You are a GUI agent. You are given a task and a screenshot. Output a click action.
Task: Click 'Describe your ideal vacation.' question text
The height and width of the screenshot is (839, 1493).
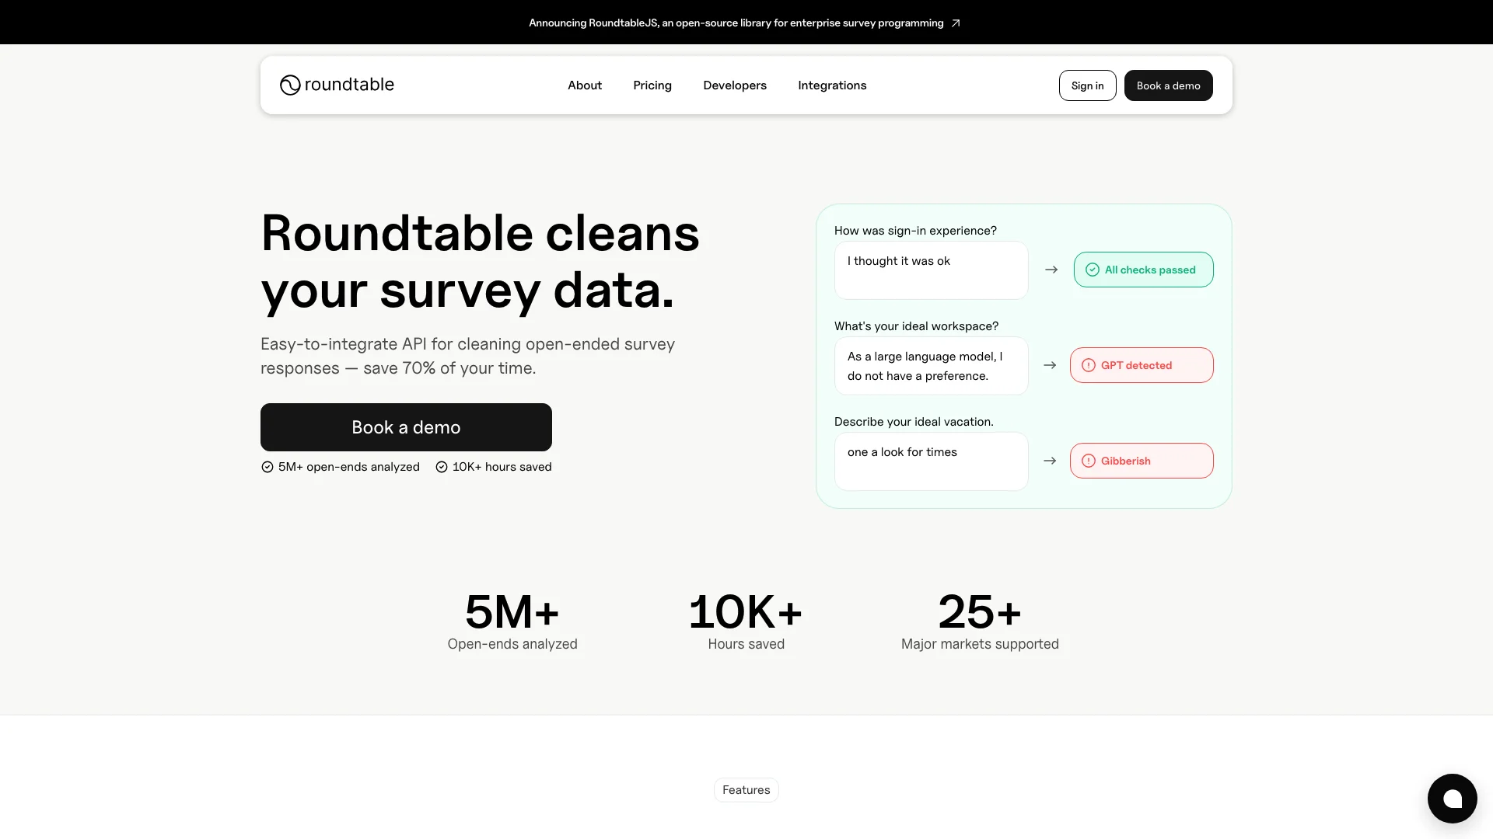914,422
